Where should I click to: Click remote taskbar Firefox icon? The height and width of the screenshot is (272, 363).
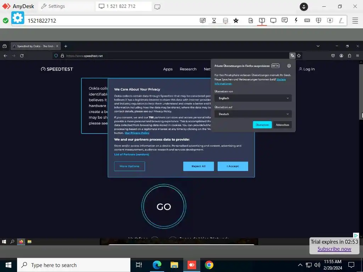point(21,242)
